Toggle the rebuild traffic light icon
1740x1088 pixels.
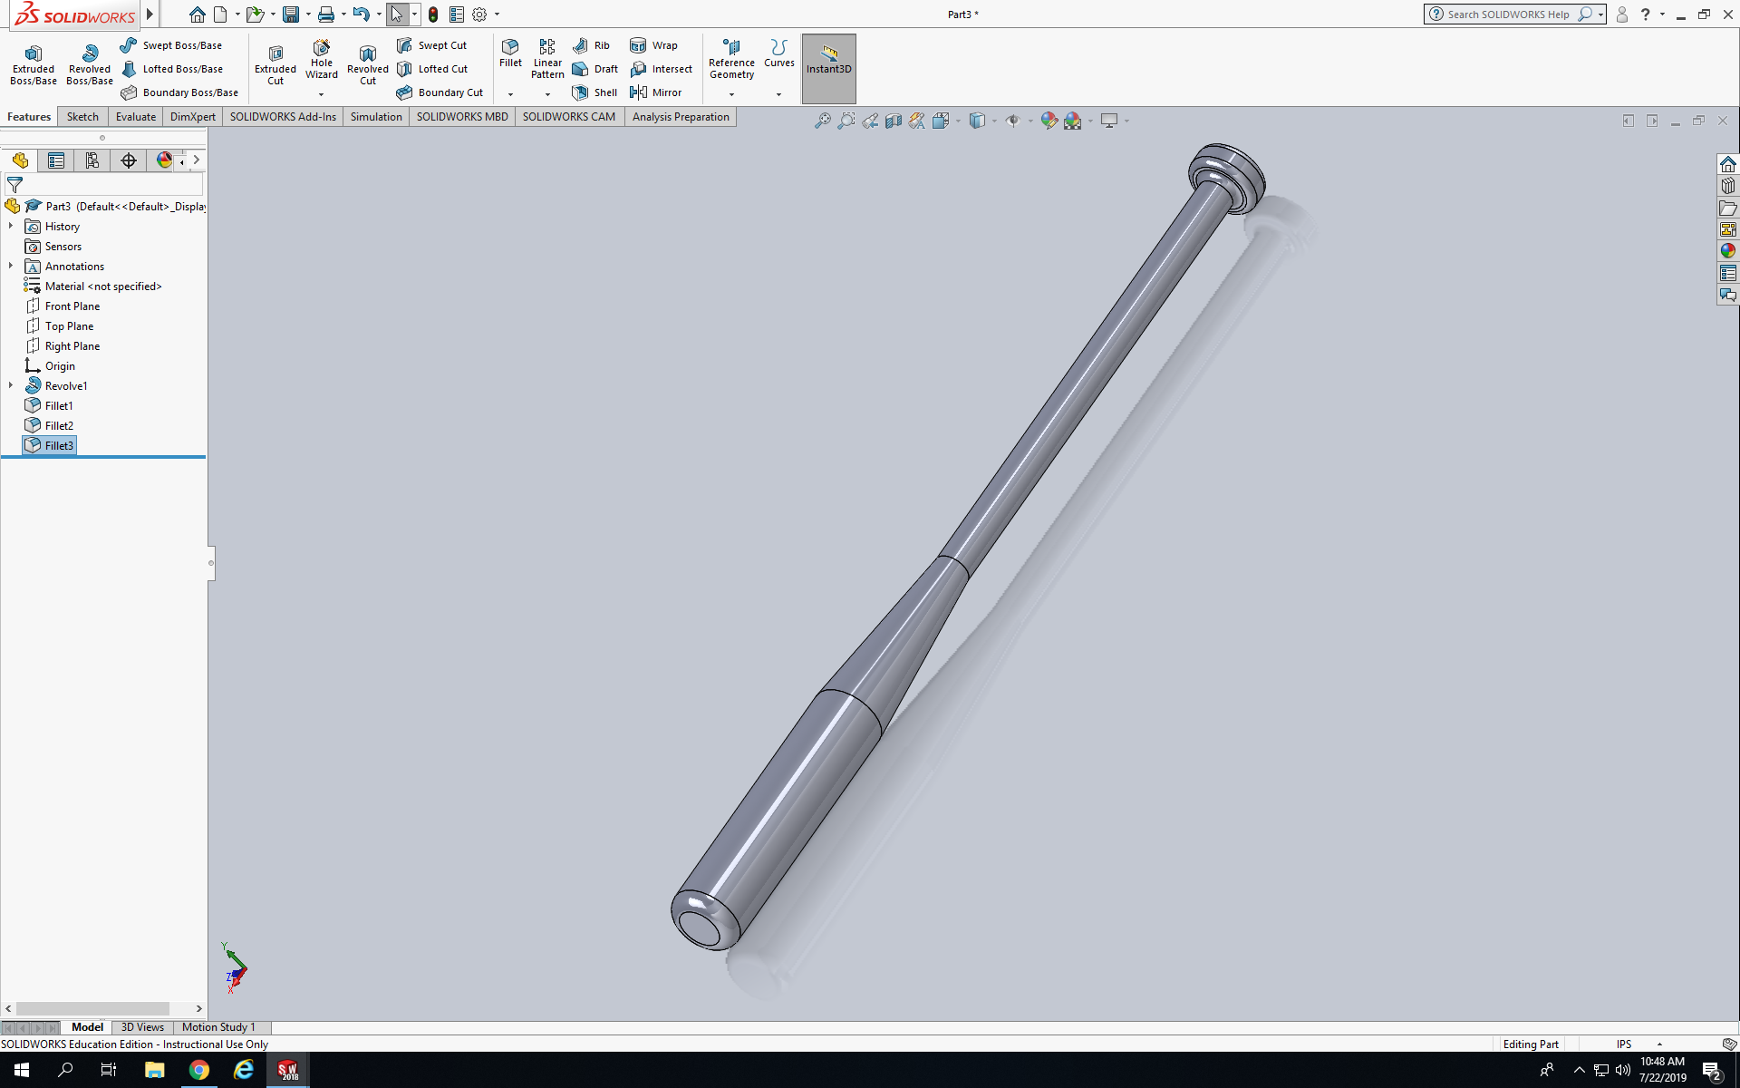tap(433, 15)
